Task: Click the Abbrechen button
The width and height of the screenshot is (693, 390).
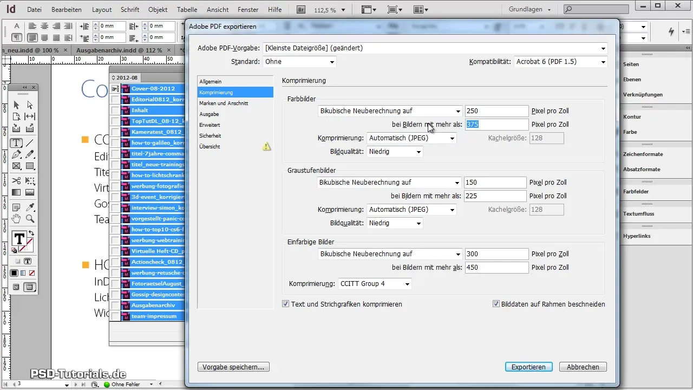Action: click(x=583, y=367)
